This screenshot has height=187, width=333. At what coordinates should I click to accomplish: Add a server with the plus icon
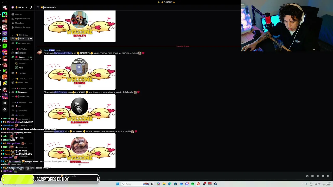click(x=4, y=103)
